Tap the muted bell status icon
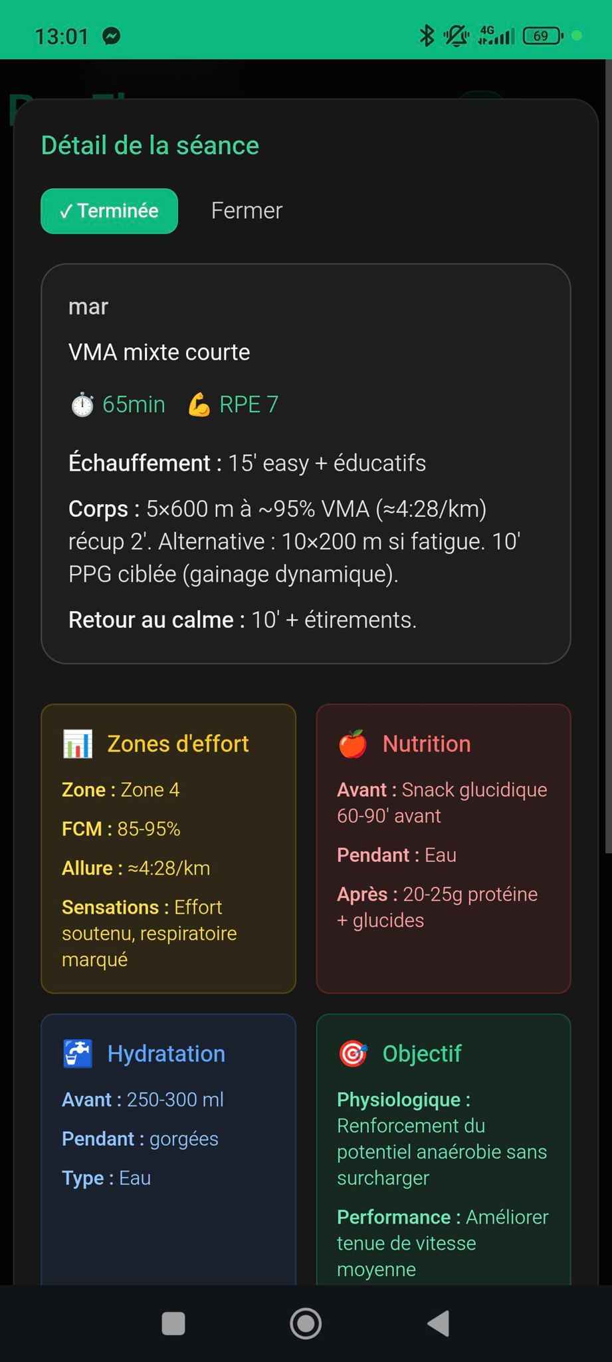The width and height of the screenshot is (612, 1362). 457,35
